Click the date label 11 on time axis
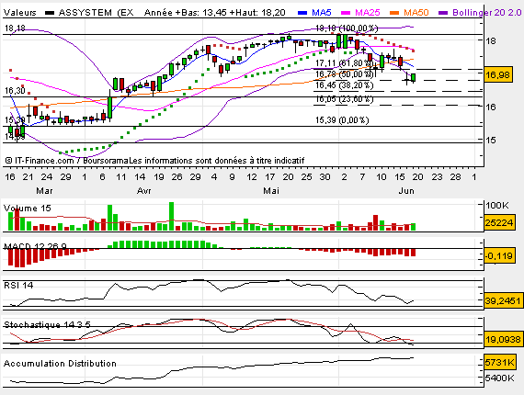The width and height of the screenshot is (524, 395). (x=120, y=177)
